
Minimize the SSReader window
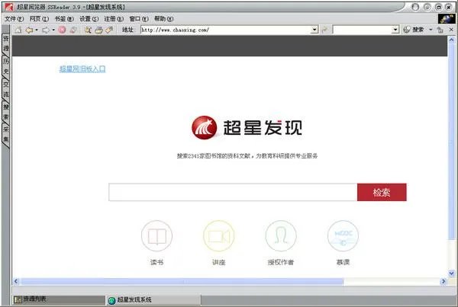coord(427,7)
